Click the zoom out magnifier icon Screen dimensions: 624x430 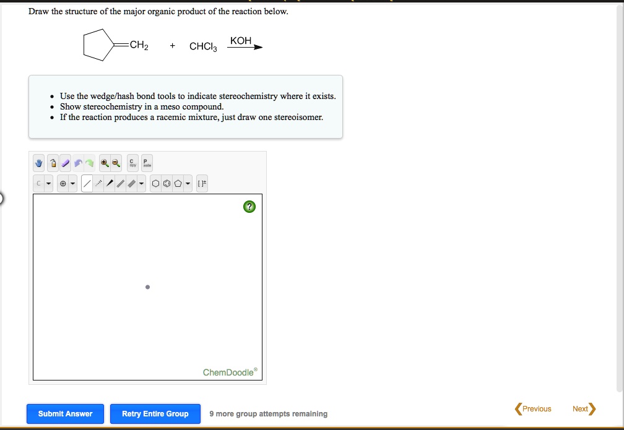(115, 163)
